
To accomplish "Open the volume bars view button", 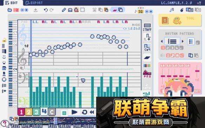I will coord(146,94).
